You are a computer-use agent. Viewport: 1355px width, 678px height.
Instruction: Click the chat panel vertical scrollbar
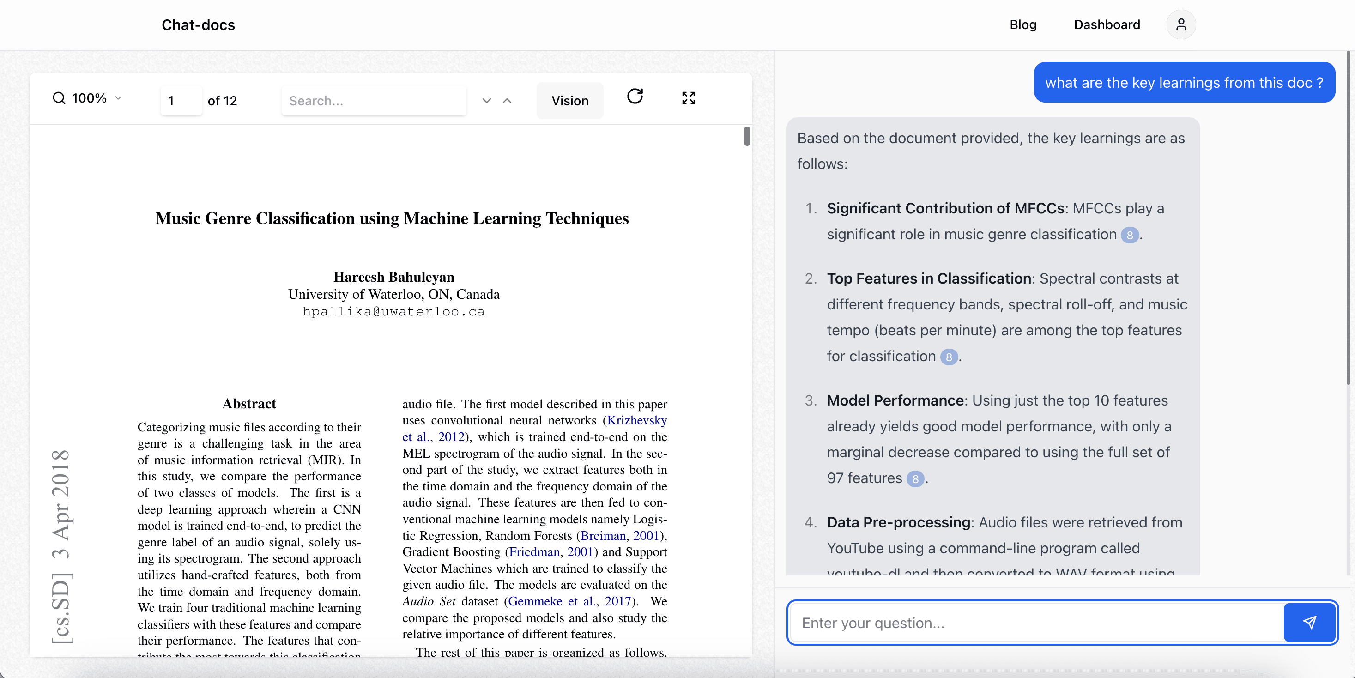1348,218
